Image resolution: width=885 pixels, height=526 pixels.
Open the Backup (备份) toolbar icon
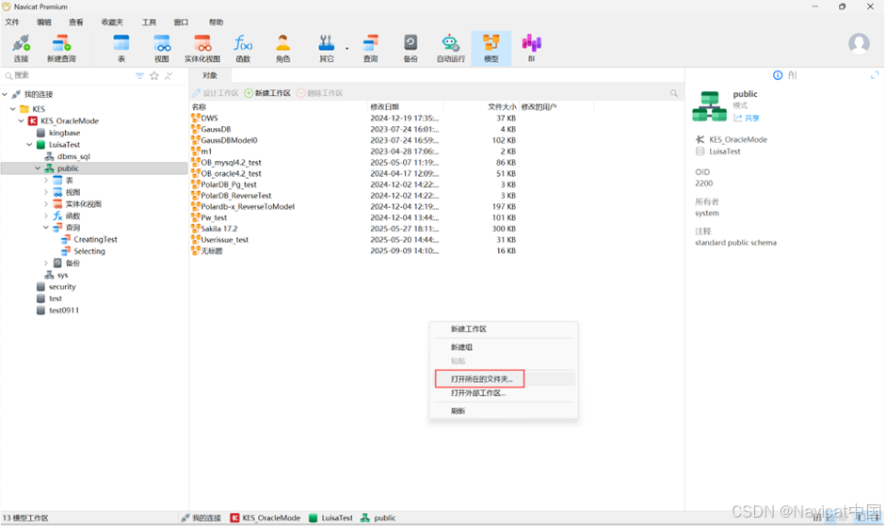[410, 49]
